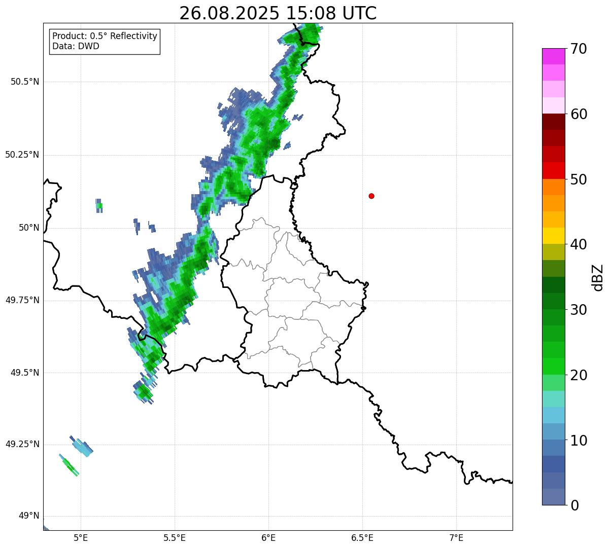610x548 pixels.
Task: Click the dBZ colorbar axis label
Action: pyautogui.click(x=598, y=277)
